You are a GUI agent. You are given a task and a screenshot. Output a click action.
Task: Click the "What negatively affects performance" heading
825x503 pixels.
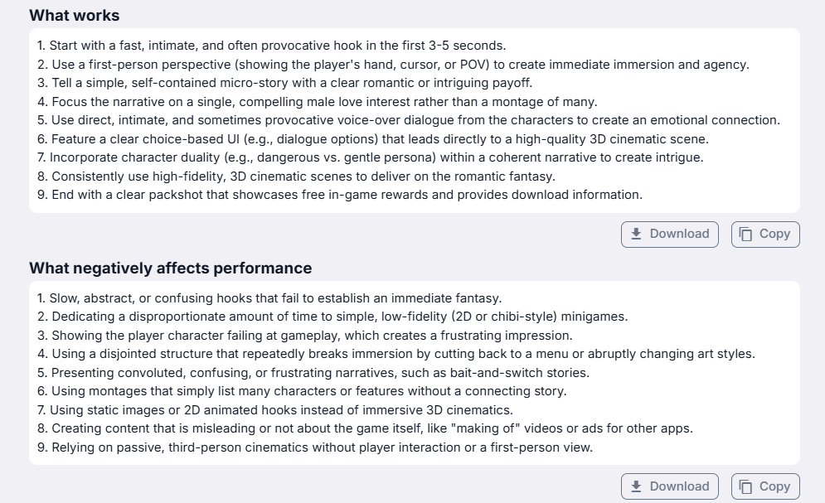(171, 268)
